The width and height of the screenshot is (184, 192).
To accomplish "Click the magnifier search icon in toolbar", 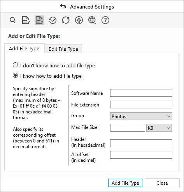I will (x=12, y=20).
